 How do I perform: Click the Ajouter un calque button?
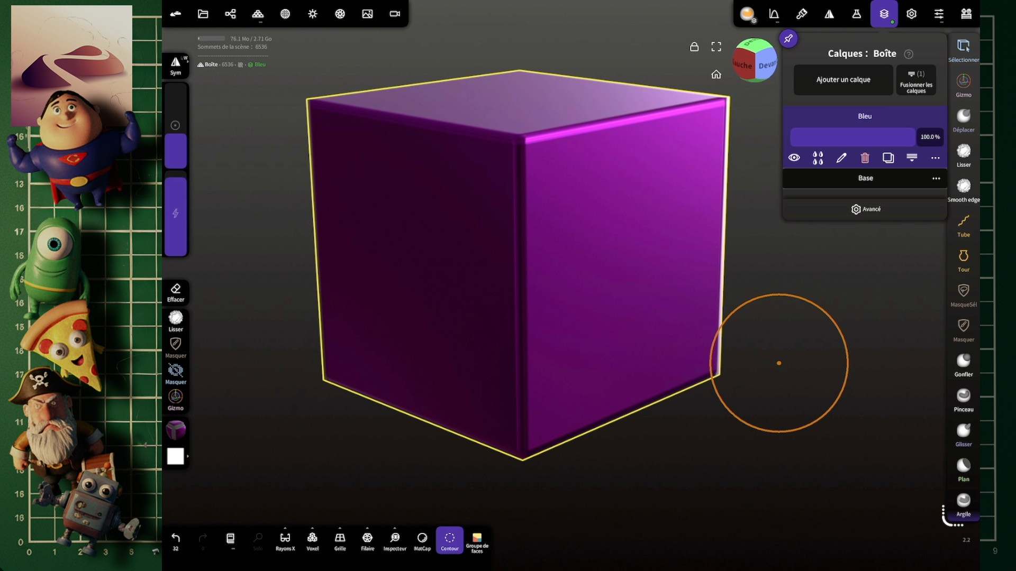coord(843,80)
